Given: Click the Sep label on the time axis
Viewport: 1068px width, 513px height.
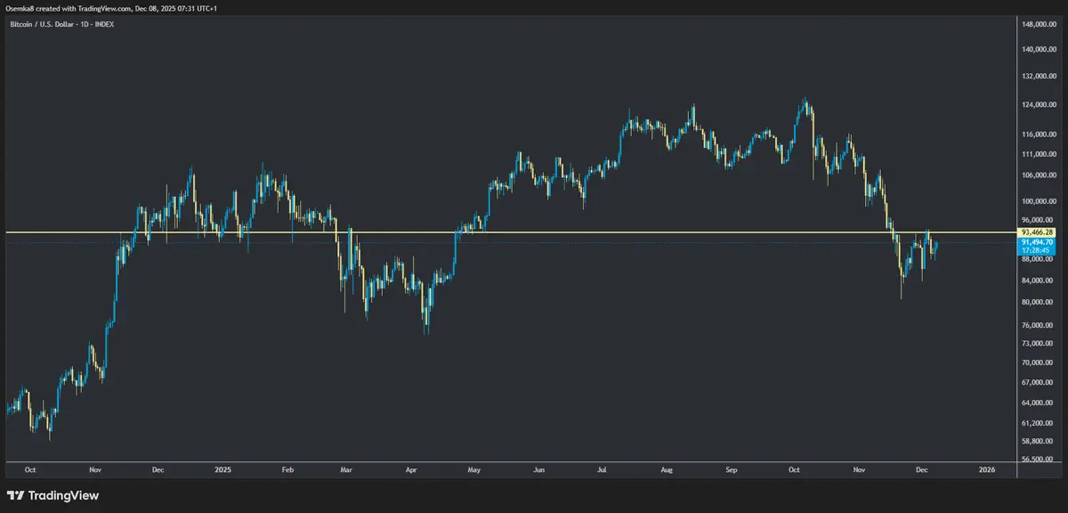Looking at the screenshot, I should coord(732,468).
